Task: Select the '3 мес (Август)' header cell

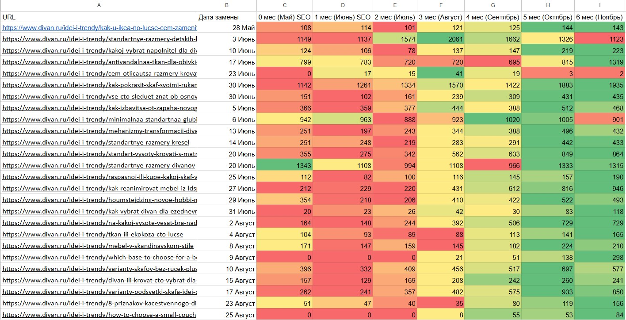Action: (441, 17)
